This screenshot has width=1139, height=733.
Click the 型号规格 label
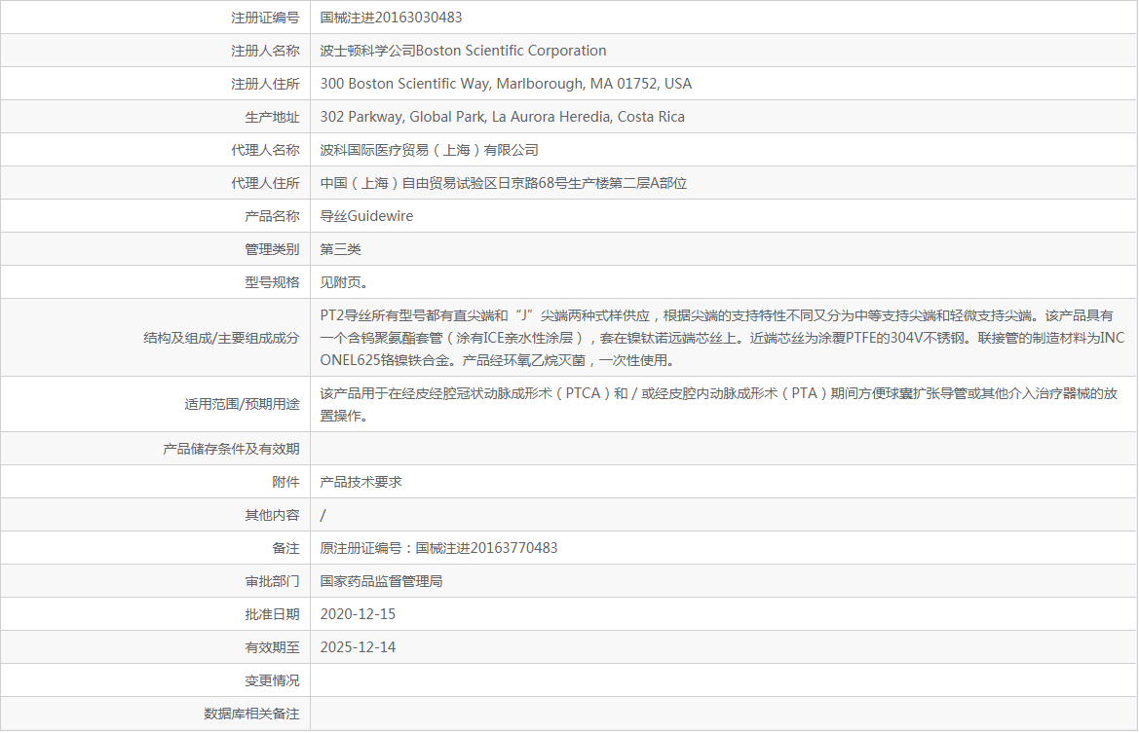[273, 283]
